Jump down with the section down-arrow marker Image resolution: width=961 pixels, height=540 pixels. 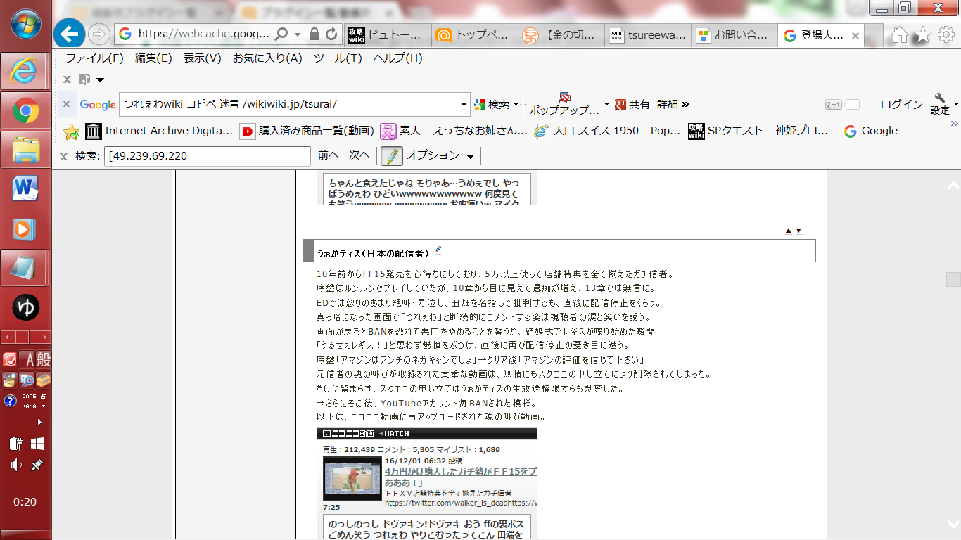[798, 231]
